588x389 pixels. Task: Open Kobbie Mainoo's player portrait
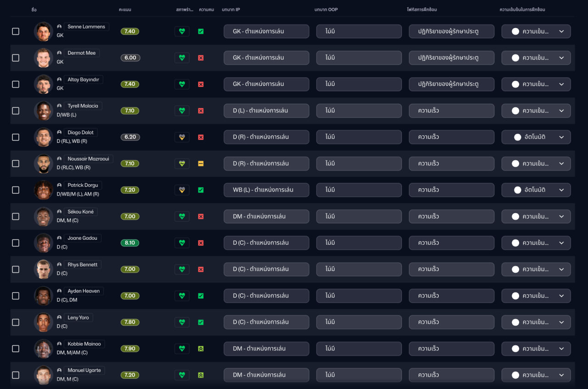(44, 349)
